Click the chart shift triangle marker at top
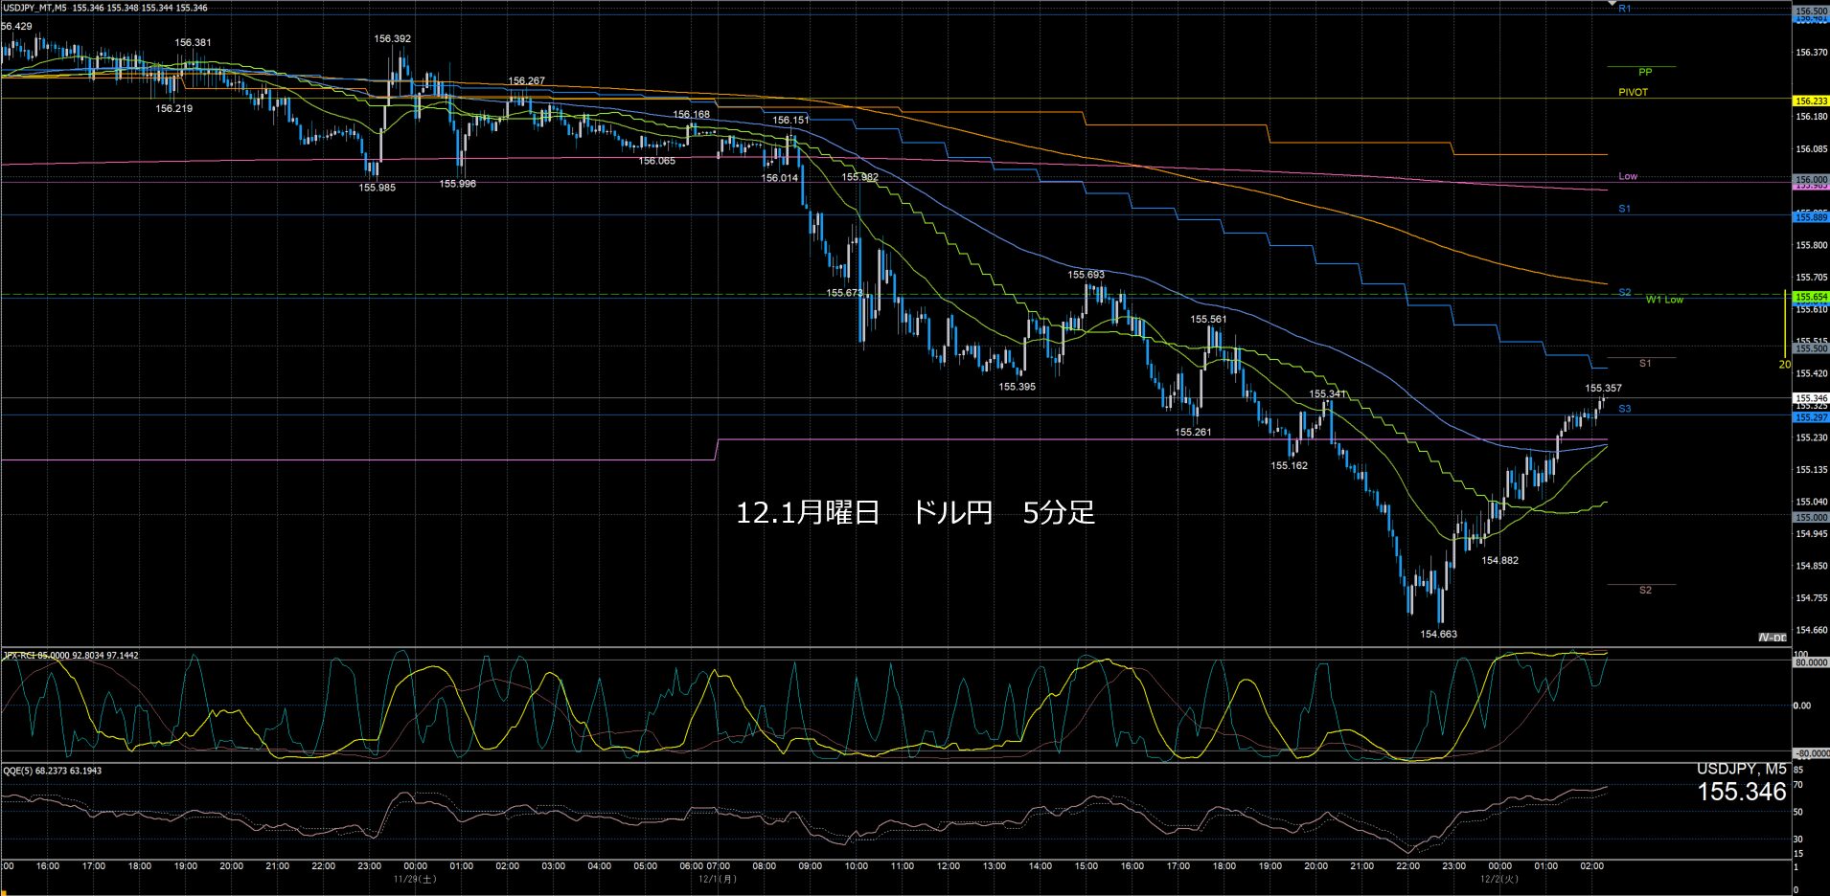 click(x=1612, y=4)
